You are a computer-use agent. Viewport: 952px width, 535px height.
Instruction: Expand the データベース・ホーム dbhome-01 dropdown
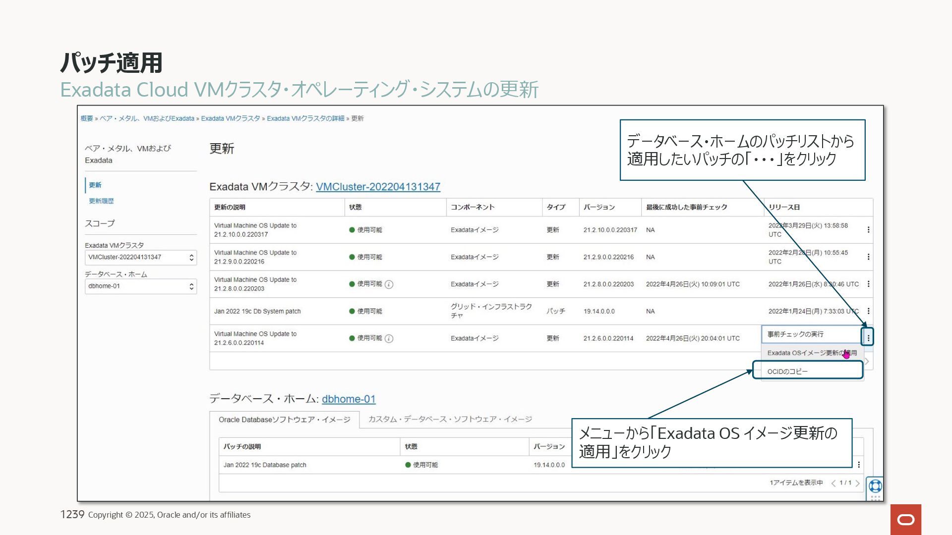click(x=141, y=286)
